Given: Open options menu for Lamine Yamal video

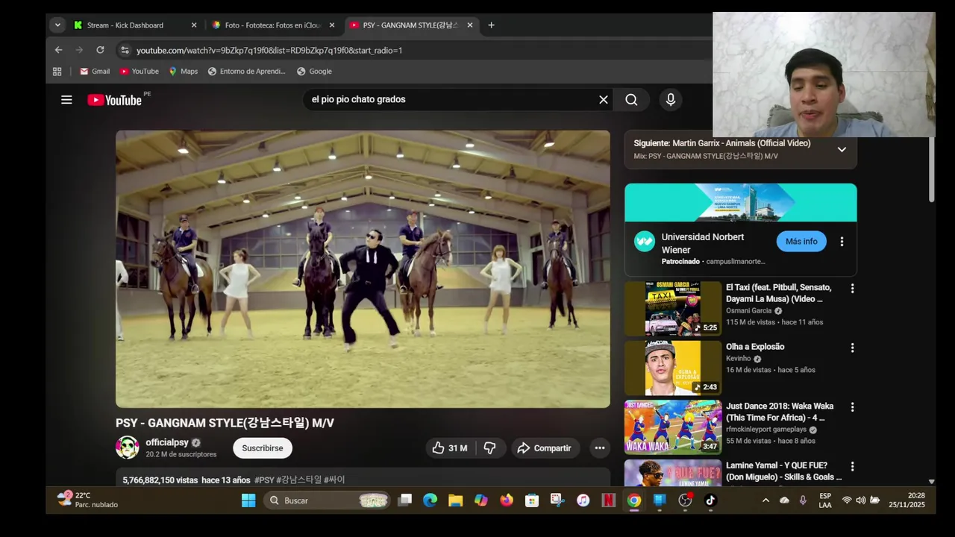Looking at the screenshot, I should (x=852, y=467).
